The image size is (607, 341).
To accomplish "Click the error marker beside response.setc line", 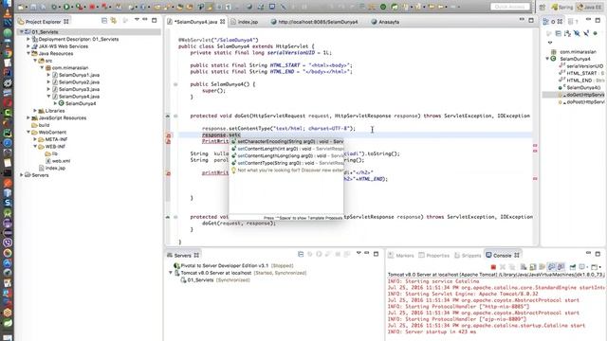I will click(169, 135).
